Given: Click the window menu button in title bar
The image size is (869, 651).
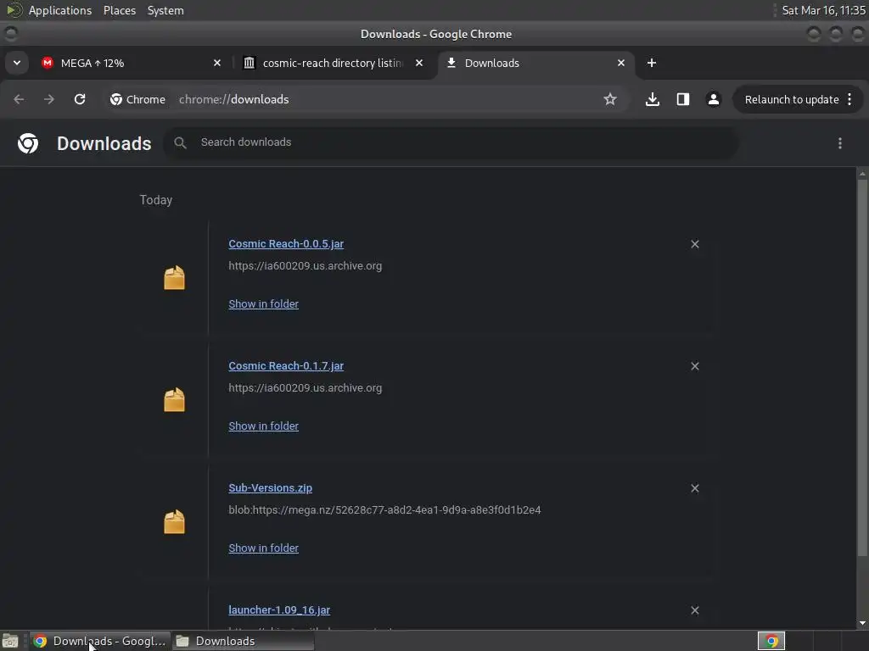Looking at the screenshot, I should (x=10, y=34).
